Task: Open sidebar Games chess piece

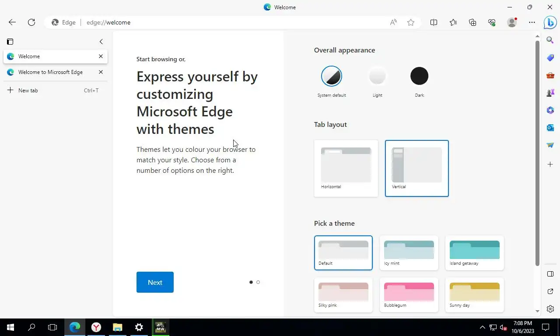Action: coord(550,93)
